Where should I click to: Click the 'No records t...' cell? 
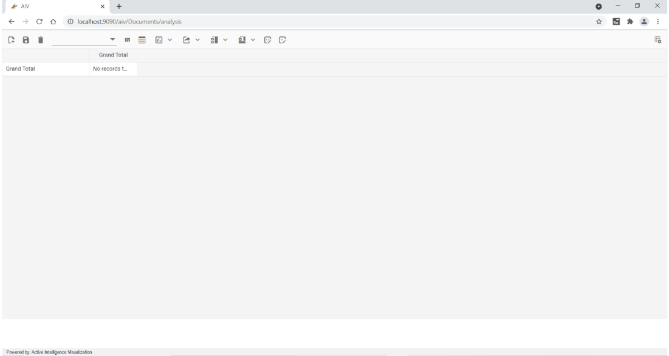[x=113, y=69]
